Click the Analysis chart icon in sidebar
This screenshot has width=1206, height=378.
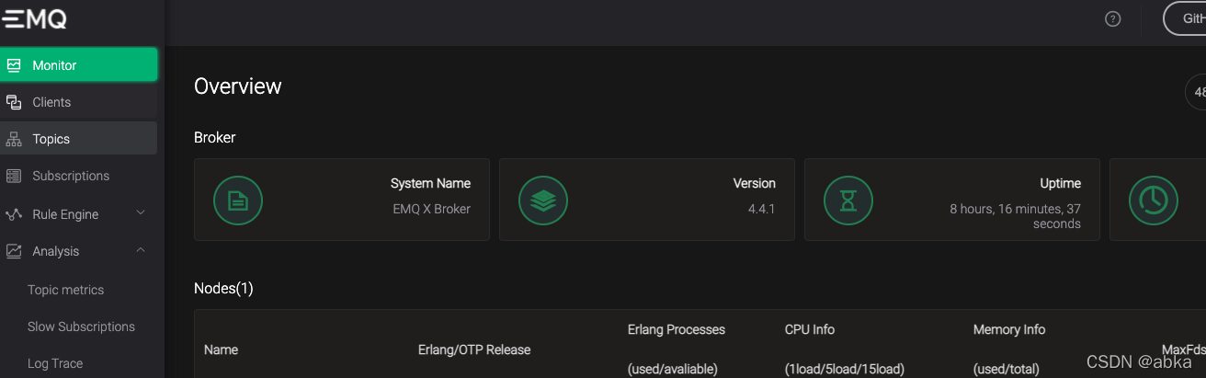tap(14, 251)
